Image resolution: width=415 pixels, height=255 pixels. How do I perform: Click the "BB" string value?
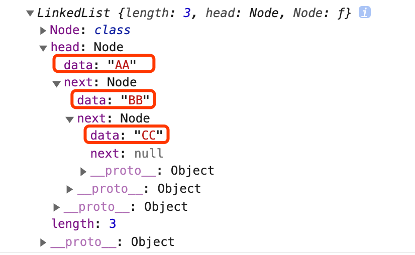(136, 100)
